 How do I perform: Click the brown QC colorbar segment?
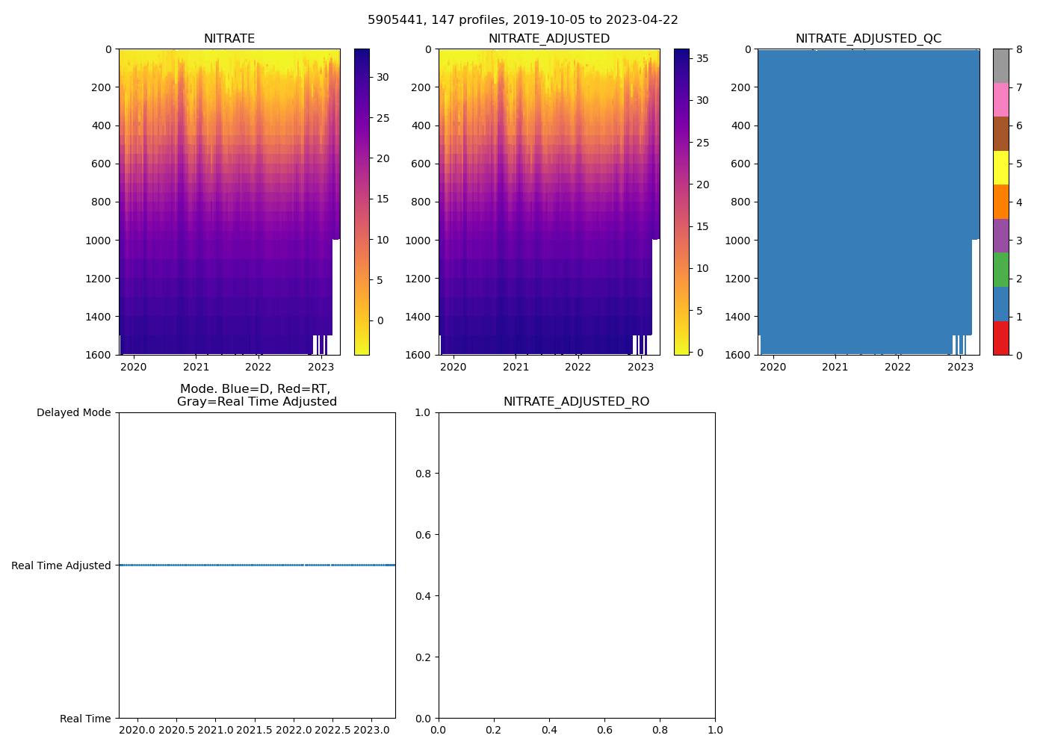[x=1000, y=134]
